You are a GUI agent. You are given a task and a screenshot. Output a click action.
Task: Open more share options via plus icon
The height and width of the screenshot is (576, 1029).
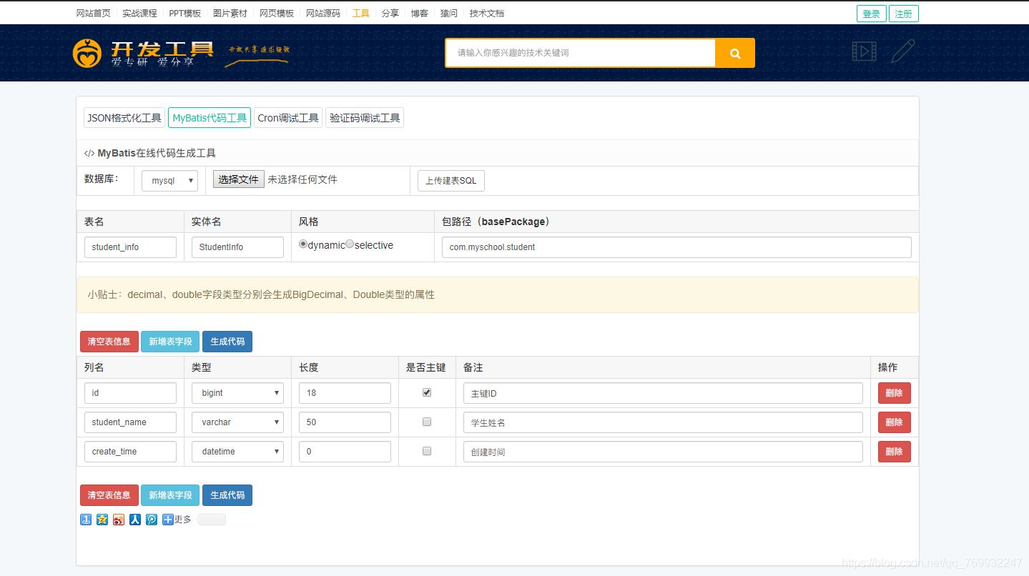click(167, 520)
